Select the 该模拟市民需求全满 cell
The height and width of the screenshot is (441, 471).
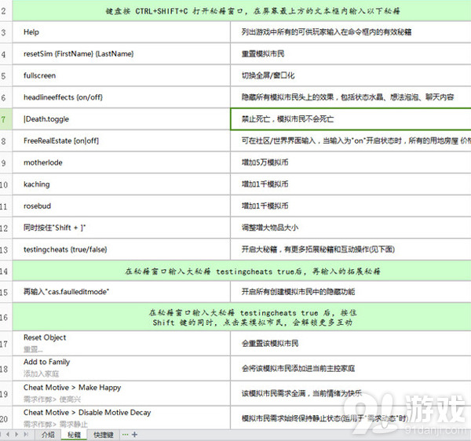tap(351, 394)
